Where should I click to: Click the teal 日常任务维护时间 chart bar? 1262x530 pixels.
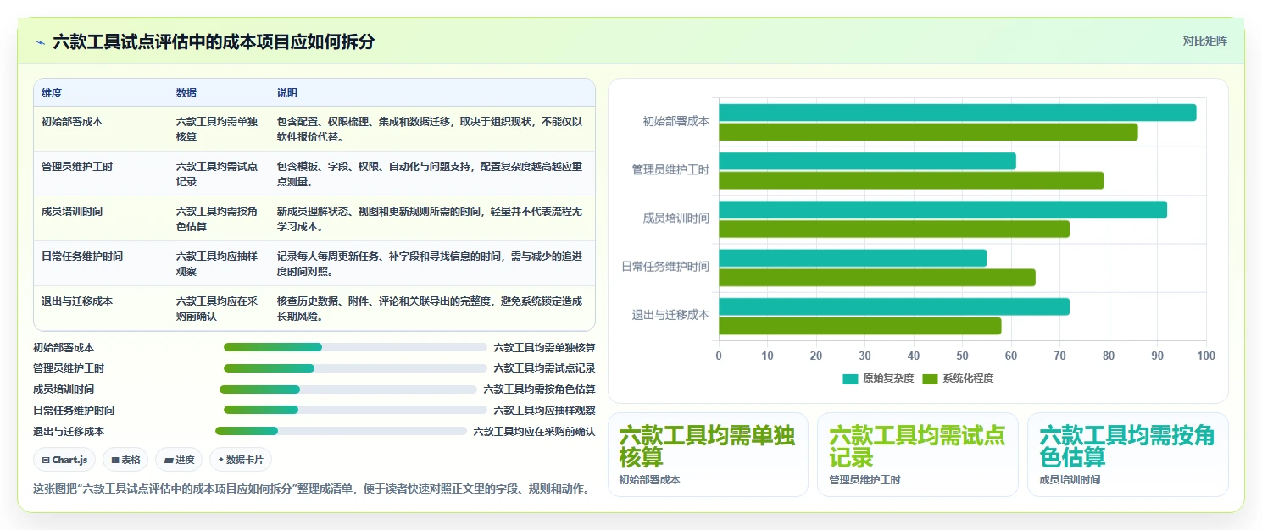(853, 258)
